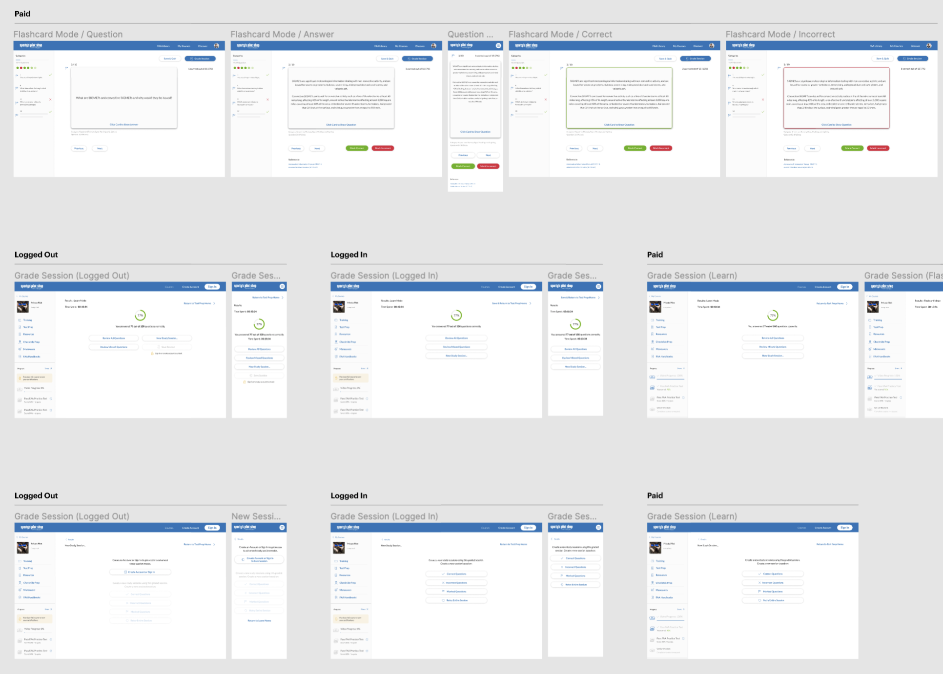Expand 'More' link in Logged In results progress section
943x674 pixels.
pos(365,368)
